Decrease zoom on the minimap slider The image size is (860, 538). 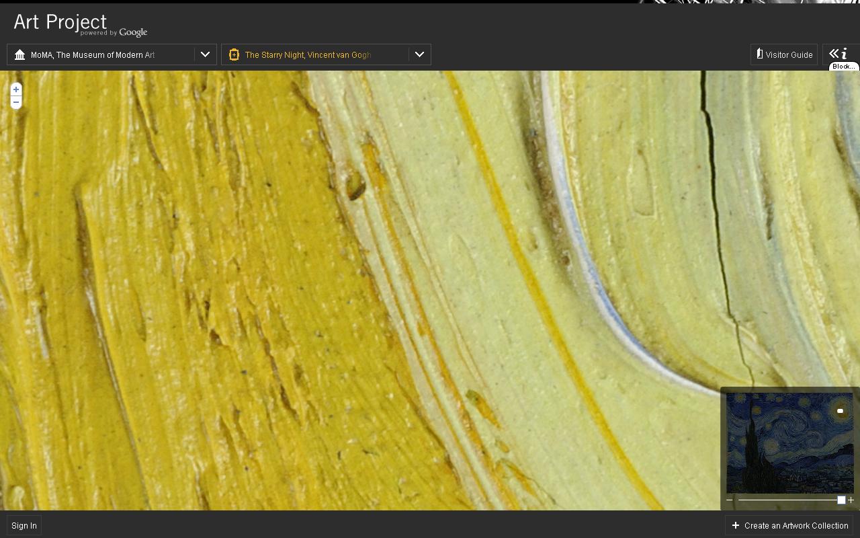pyautogui.click(x=730, y=500)
